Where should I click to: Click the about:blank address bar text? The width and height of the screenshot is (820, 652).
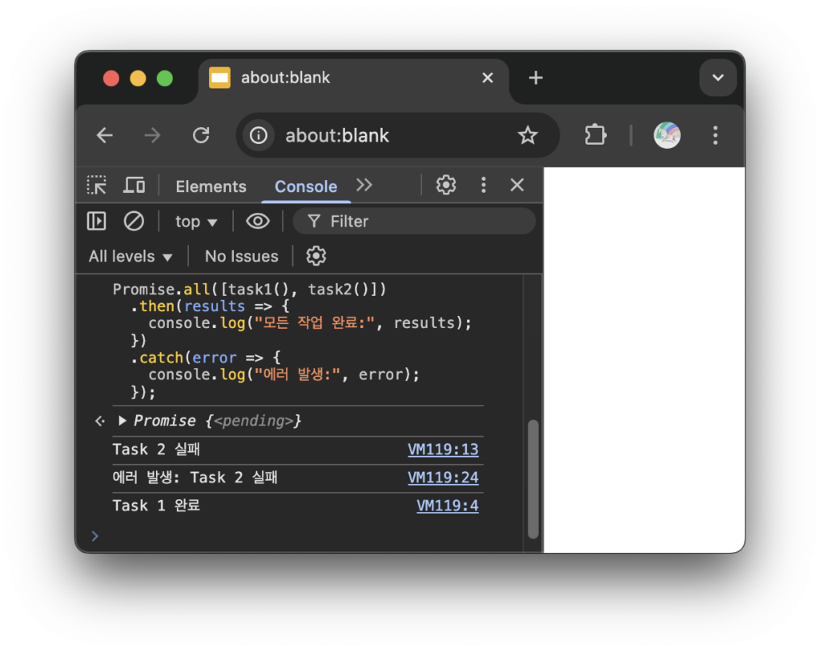pyautogui.click(x=337, y=136)
